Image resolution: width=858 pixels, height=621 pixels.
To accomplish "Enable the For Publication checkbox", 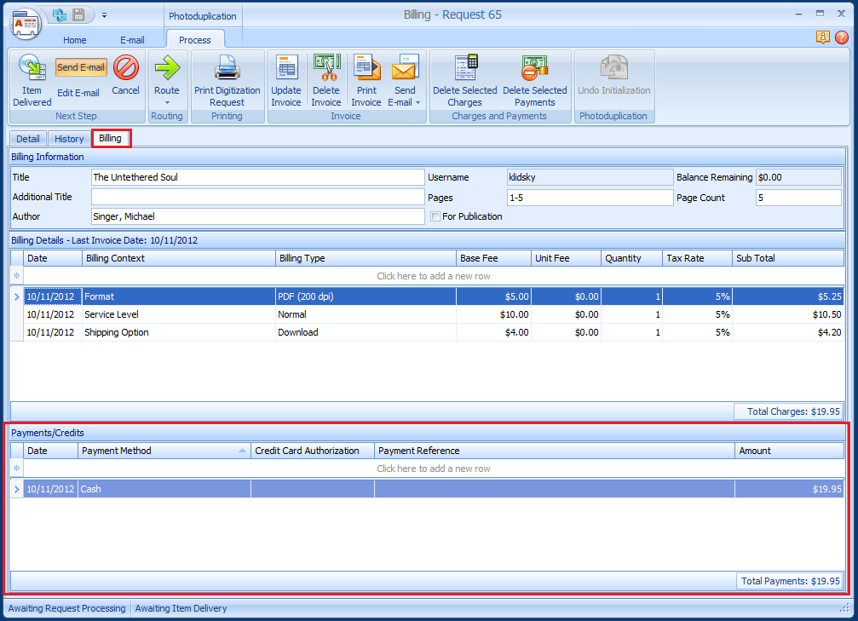I will pos(435,216).
